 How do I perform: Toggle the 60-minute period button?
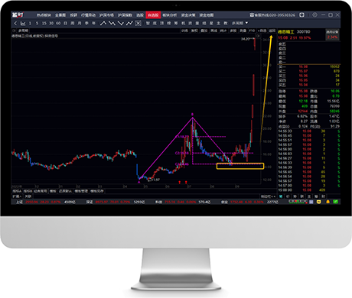tap(58, 23)
